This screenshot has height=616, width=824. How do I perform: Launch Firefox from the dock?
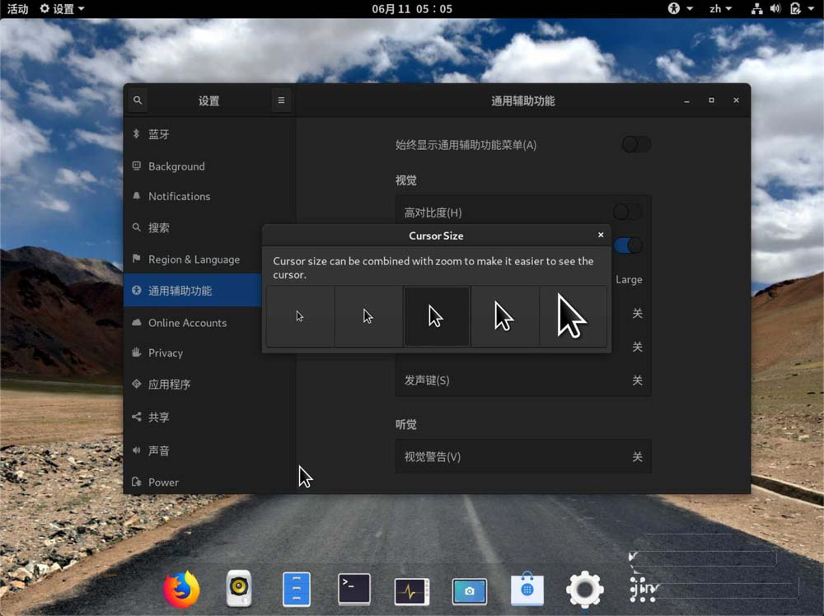[x=181, y=590]
